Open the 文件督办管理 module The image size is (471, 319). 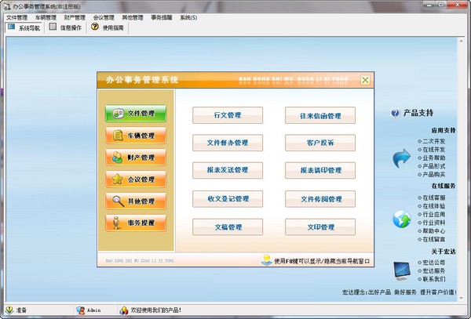point(228,143)
